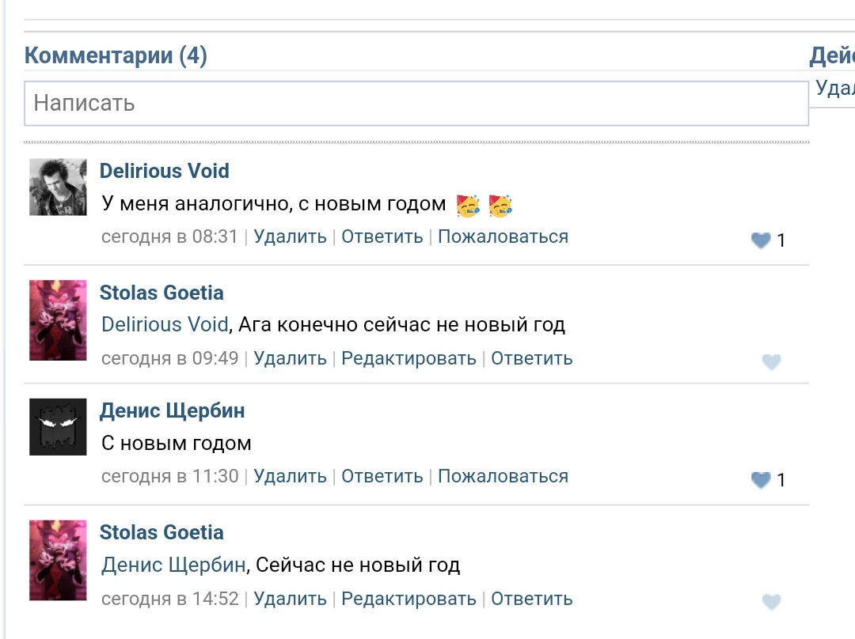Open the Денис Щербин author name link
The image size is (855, 639).
click(172, 410)
